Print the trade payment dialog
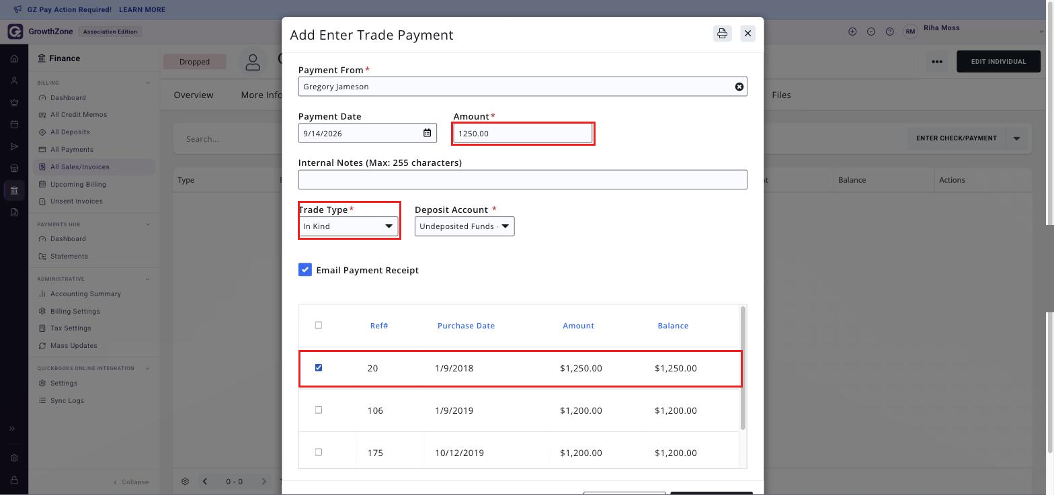The height and width of the screenshot is (495, 1054). click(722, 34)
